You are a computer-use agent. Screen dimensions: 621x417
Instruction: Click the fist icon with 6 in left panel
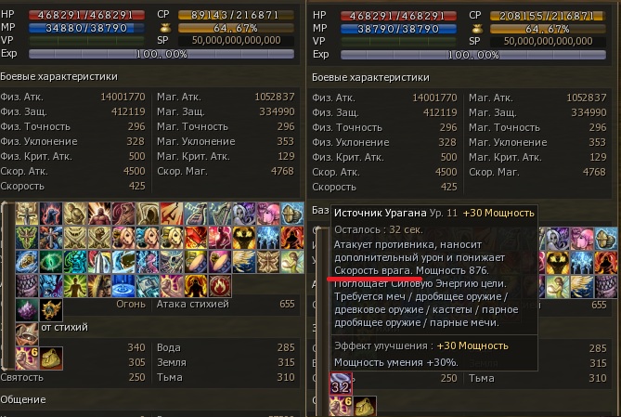27,358
